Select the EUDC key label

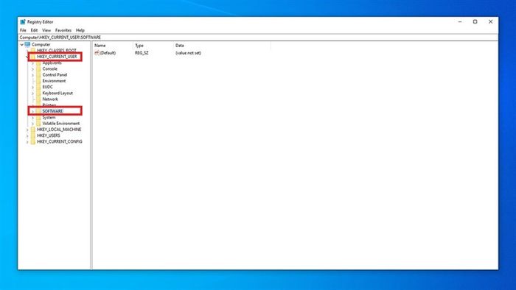pyautogui.click(x=47, y=87)
